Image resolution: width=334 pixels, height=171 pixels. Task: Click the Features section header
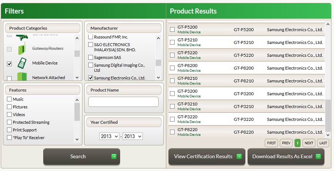tap(42, 90)
